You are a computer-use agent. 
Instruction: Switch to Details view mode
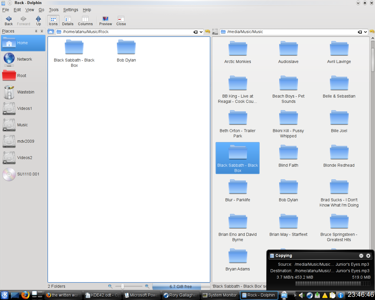click(x=68, y=21)
